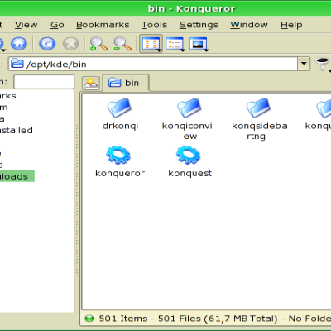Screen dimensions: 331x331
Task: Open the Bookmarks menu
Action: click(x=103, y=25)
